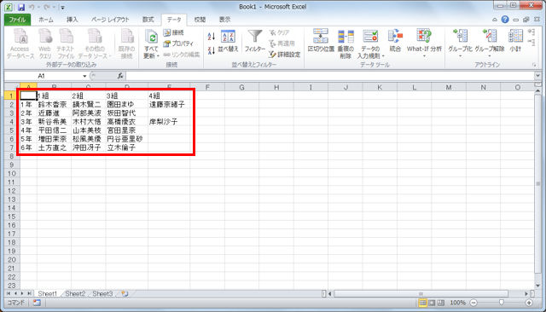The width and height of the screenshot is (546, 312).
Task: Select row header 10
Action: tap(12, 174)
